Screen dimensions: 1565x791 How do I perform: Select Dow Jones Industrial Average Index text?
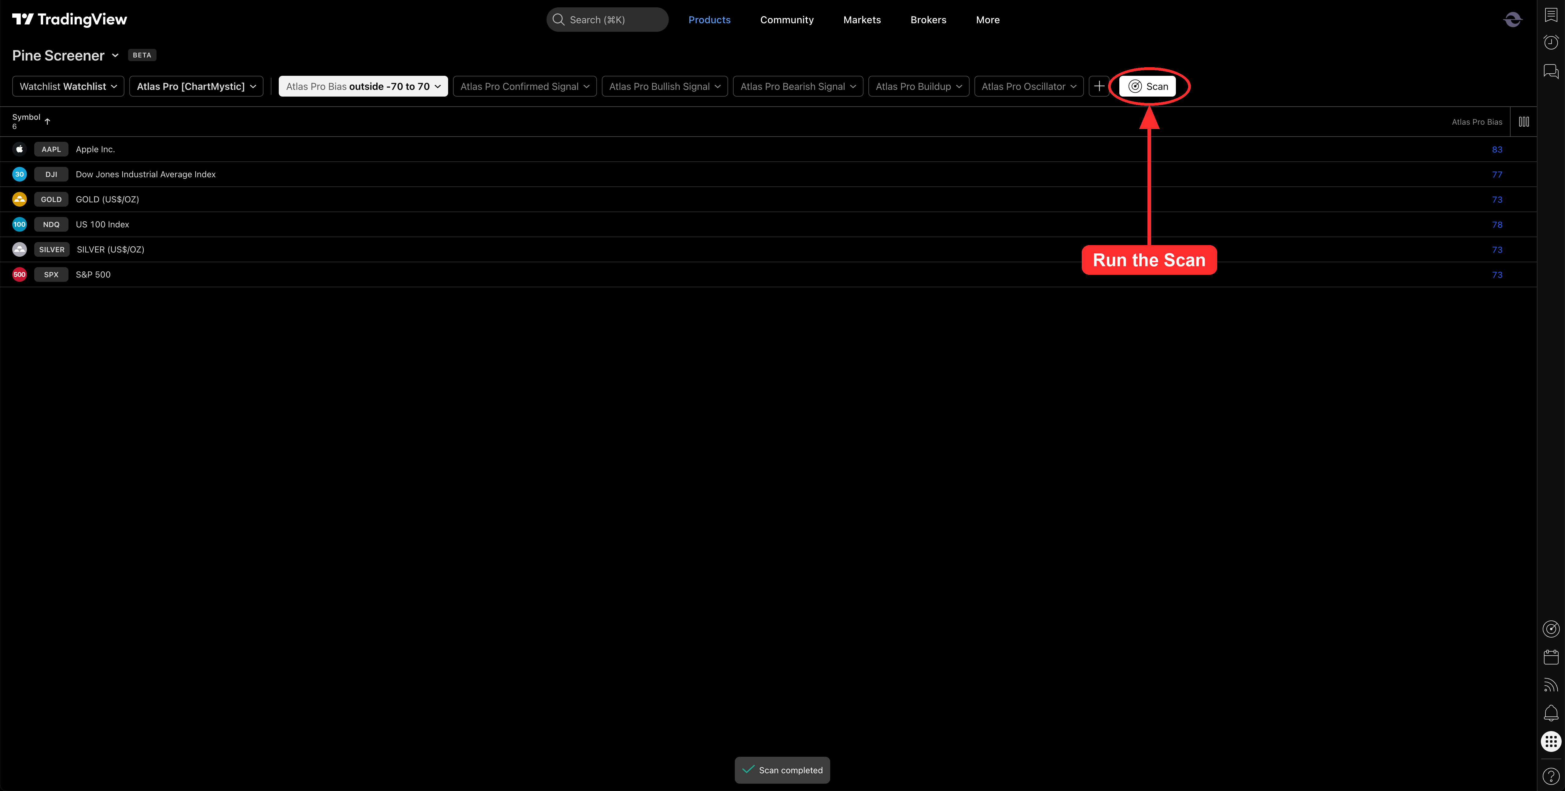pyautogui.click(x=145, y=174)
